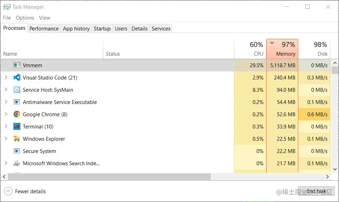Sort by the Status column header
Viewport: 339px width, 202px height.
(169, 49)
